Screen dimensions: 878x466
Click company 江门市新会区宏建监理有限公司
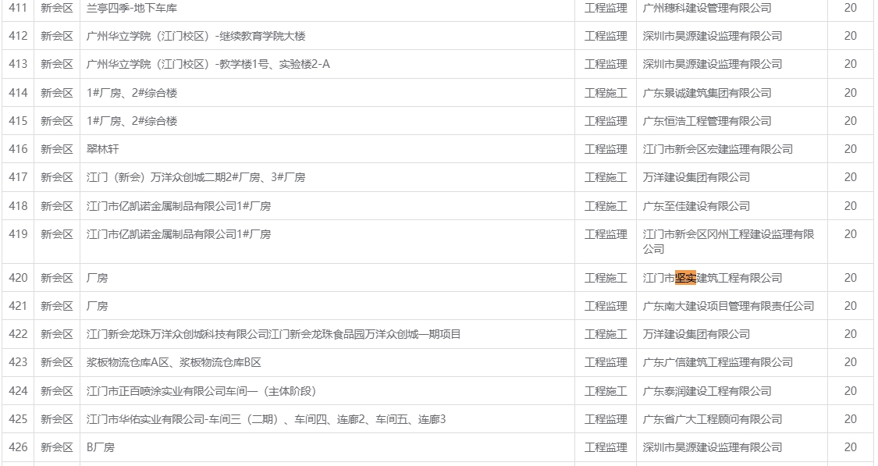(x=718, y=149)
